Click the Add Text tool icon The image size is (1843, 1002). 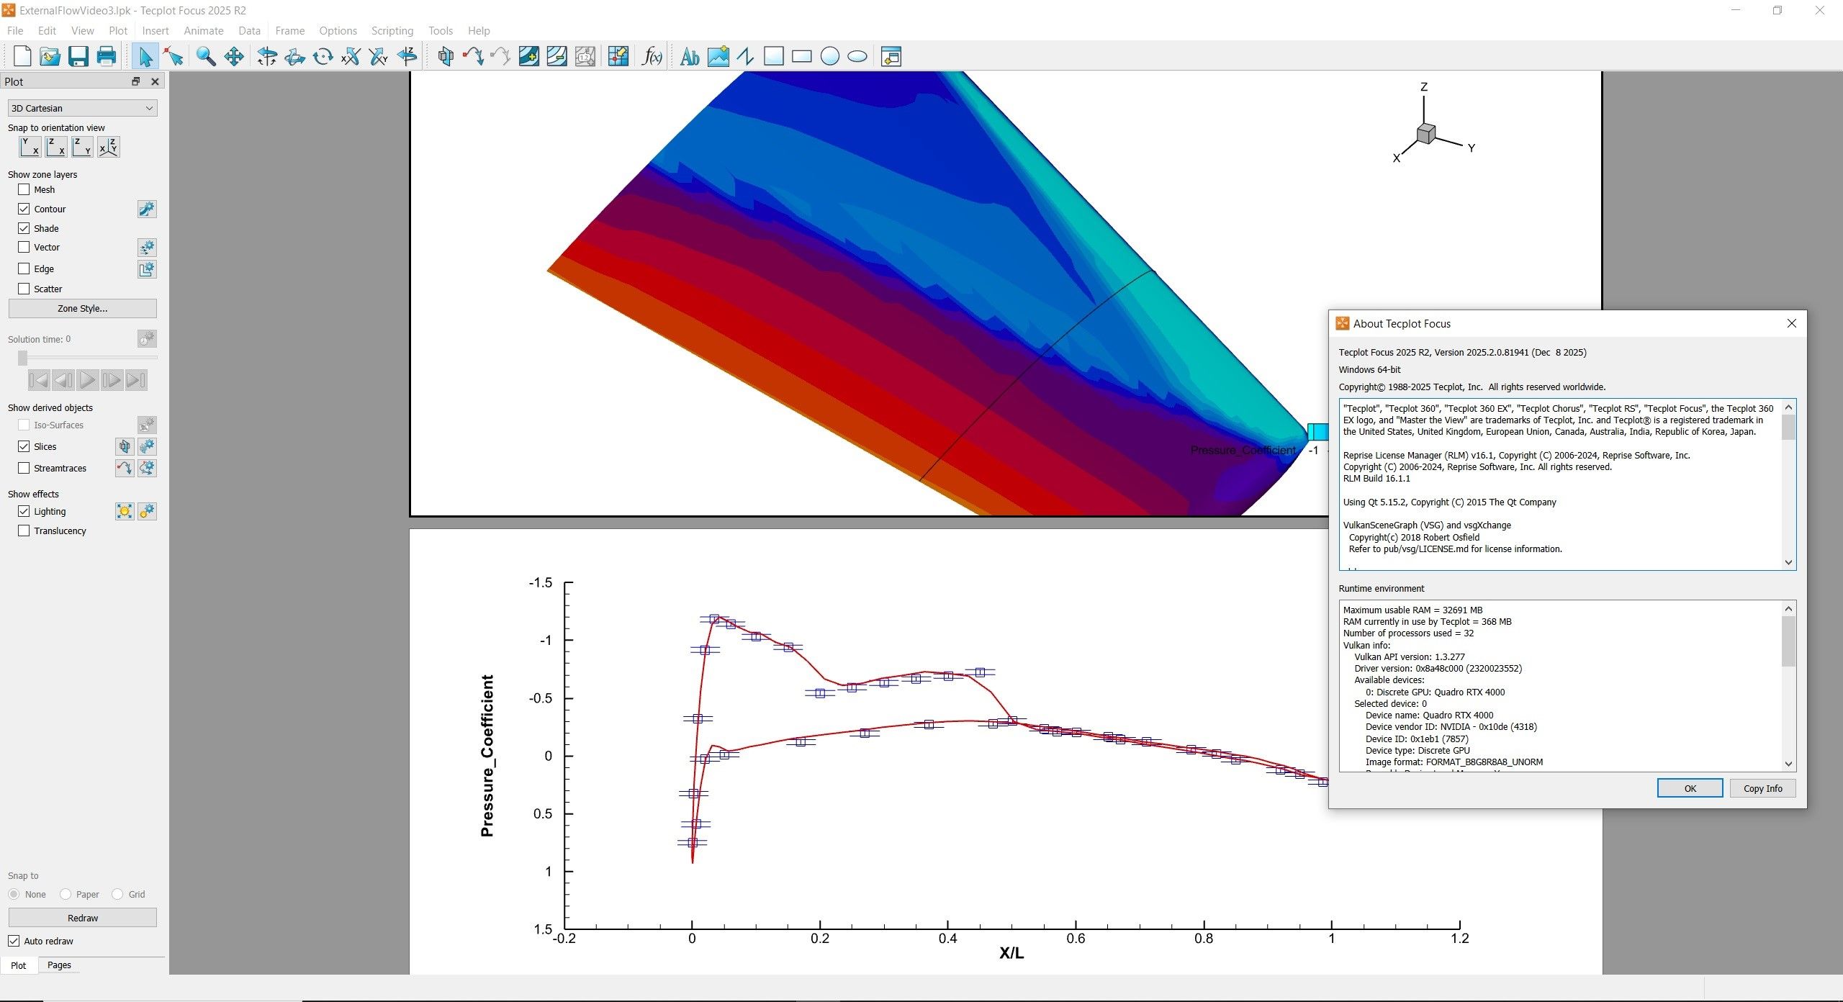coord(688,56)
